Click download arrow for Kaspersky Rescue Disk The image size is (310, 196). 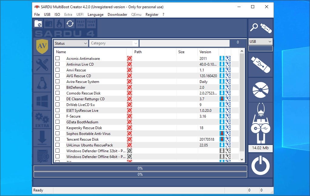(x=222, y=128)
